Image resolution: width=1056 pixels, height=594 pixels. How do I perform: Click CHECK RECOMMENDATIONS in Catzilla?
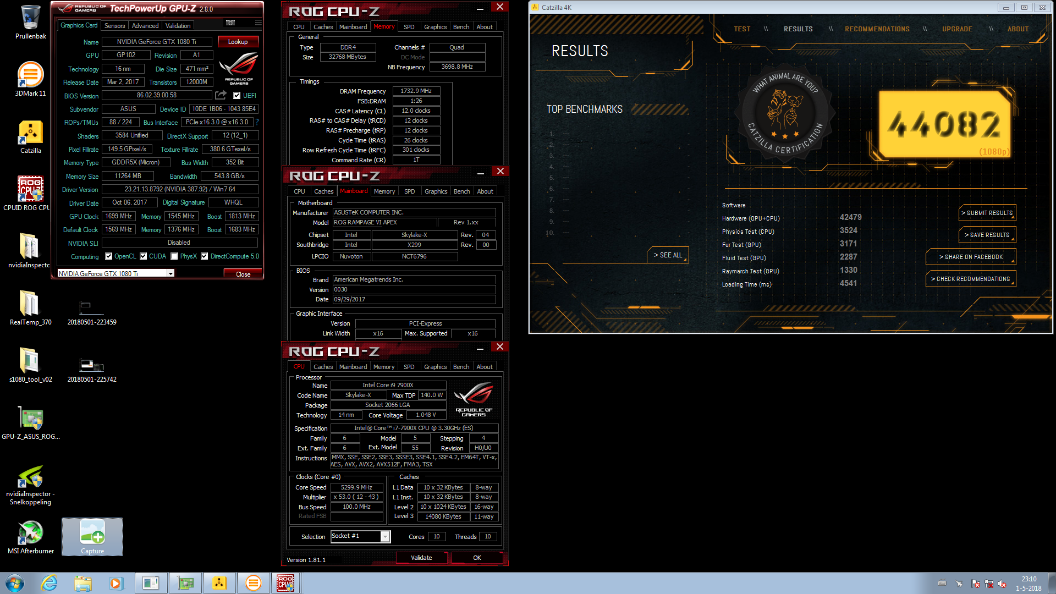tap(971, 279)
